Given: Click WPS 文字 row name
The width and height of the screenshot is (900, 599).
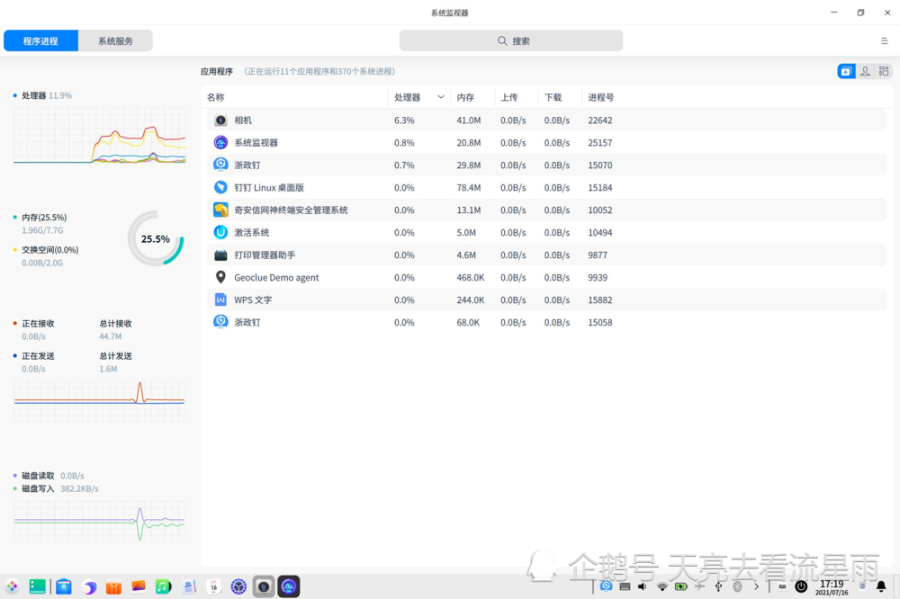Looking at the screenshot, I should point(253,299).
